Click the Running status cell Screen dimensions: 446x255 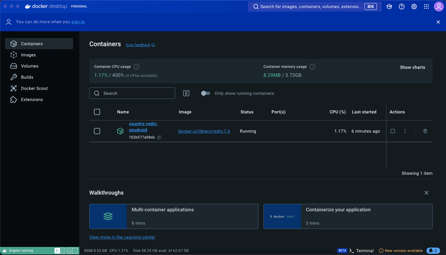tap(248, 131)
